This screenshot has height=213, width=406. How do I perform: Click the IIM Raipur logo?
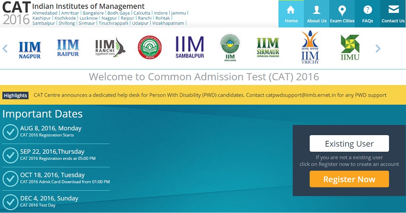(x=68, y=48)
